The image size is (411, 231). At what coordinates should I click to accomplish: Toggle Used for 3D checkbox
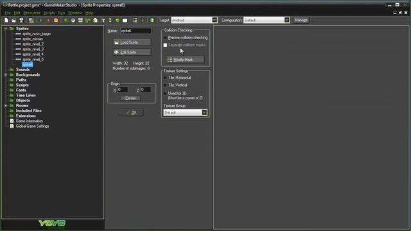pos(165,93)
